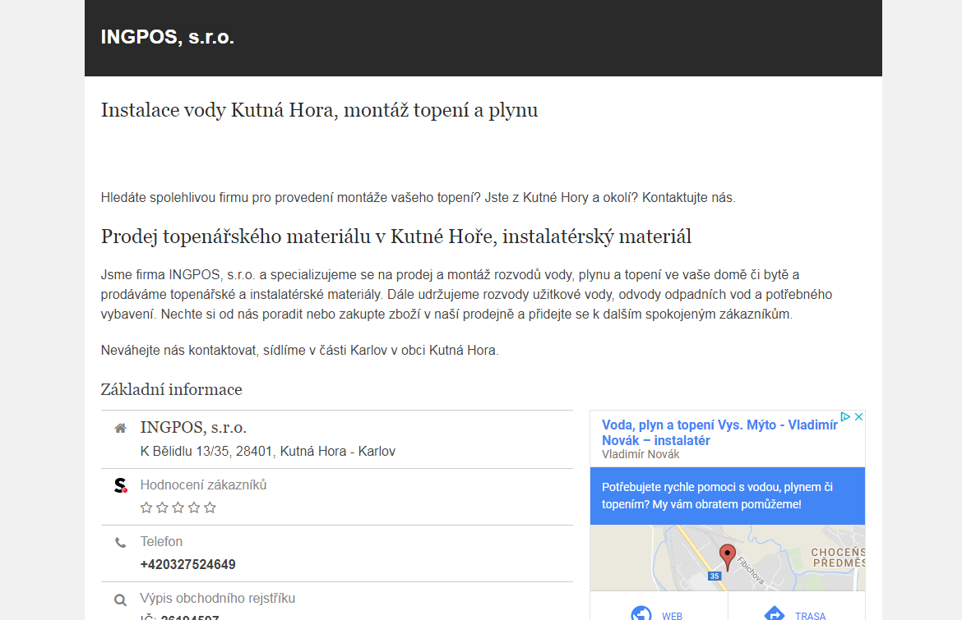Click the Seznam S rating logo icon
The image size is (962, 620).
(121, 486)
